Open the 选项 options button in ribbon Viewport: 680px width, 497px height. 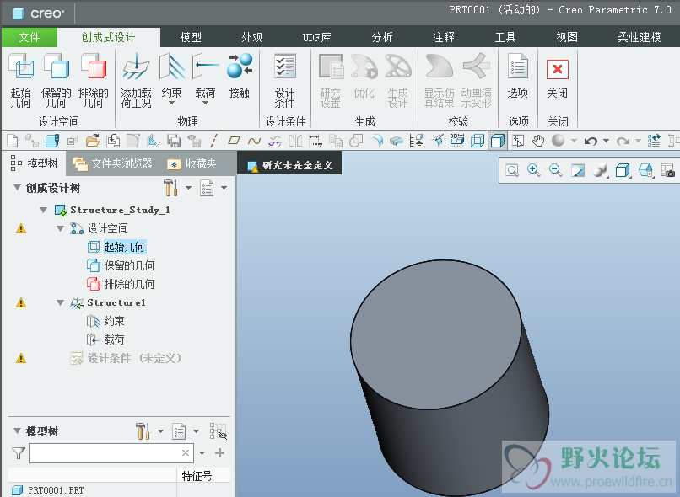(x=518, y=76)
